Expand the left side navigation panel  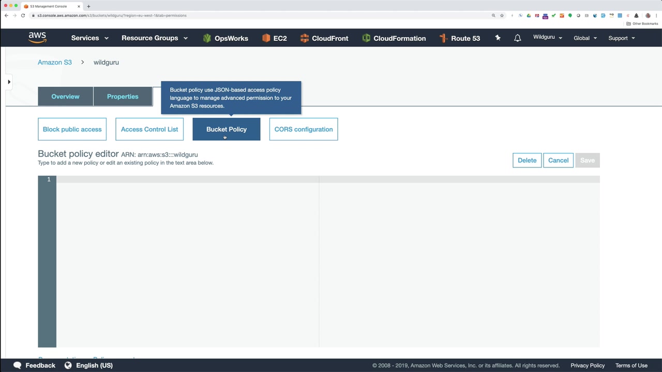pos(9,82)
